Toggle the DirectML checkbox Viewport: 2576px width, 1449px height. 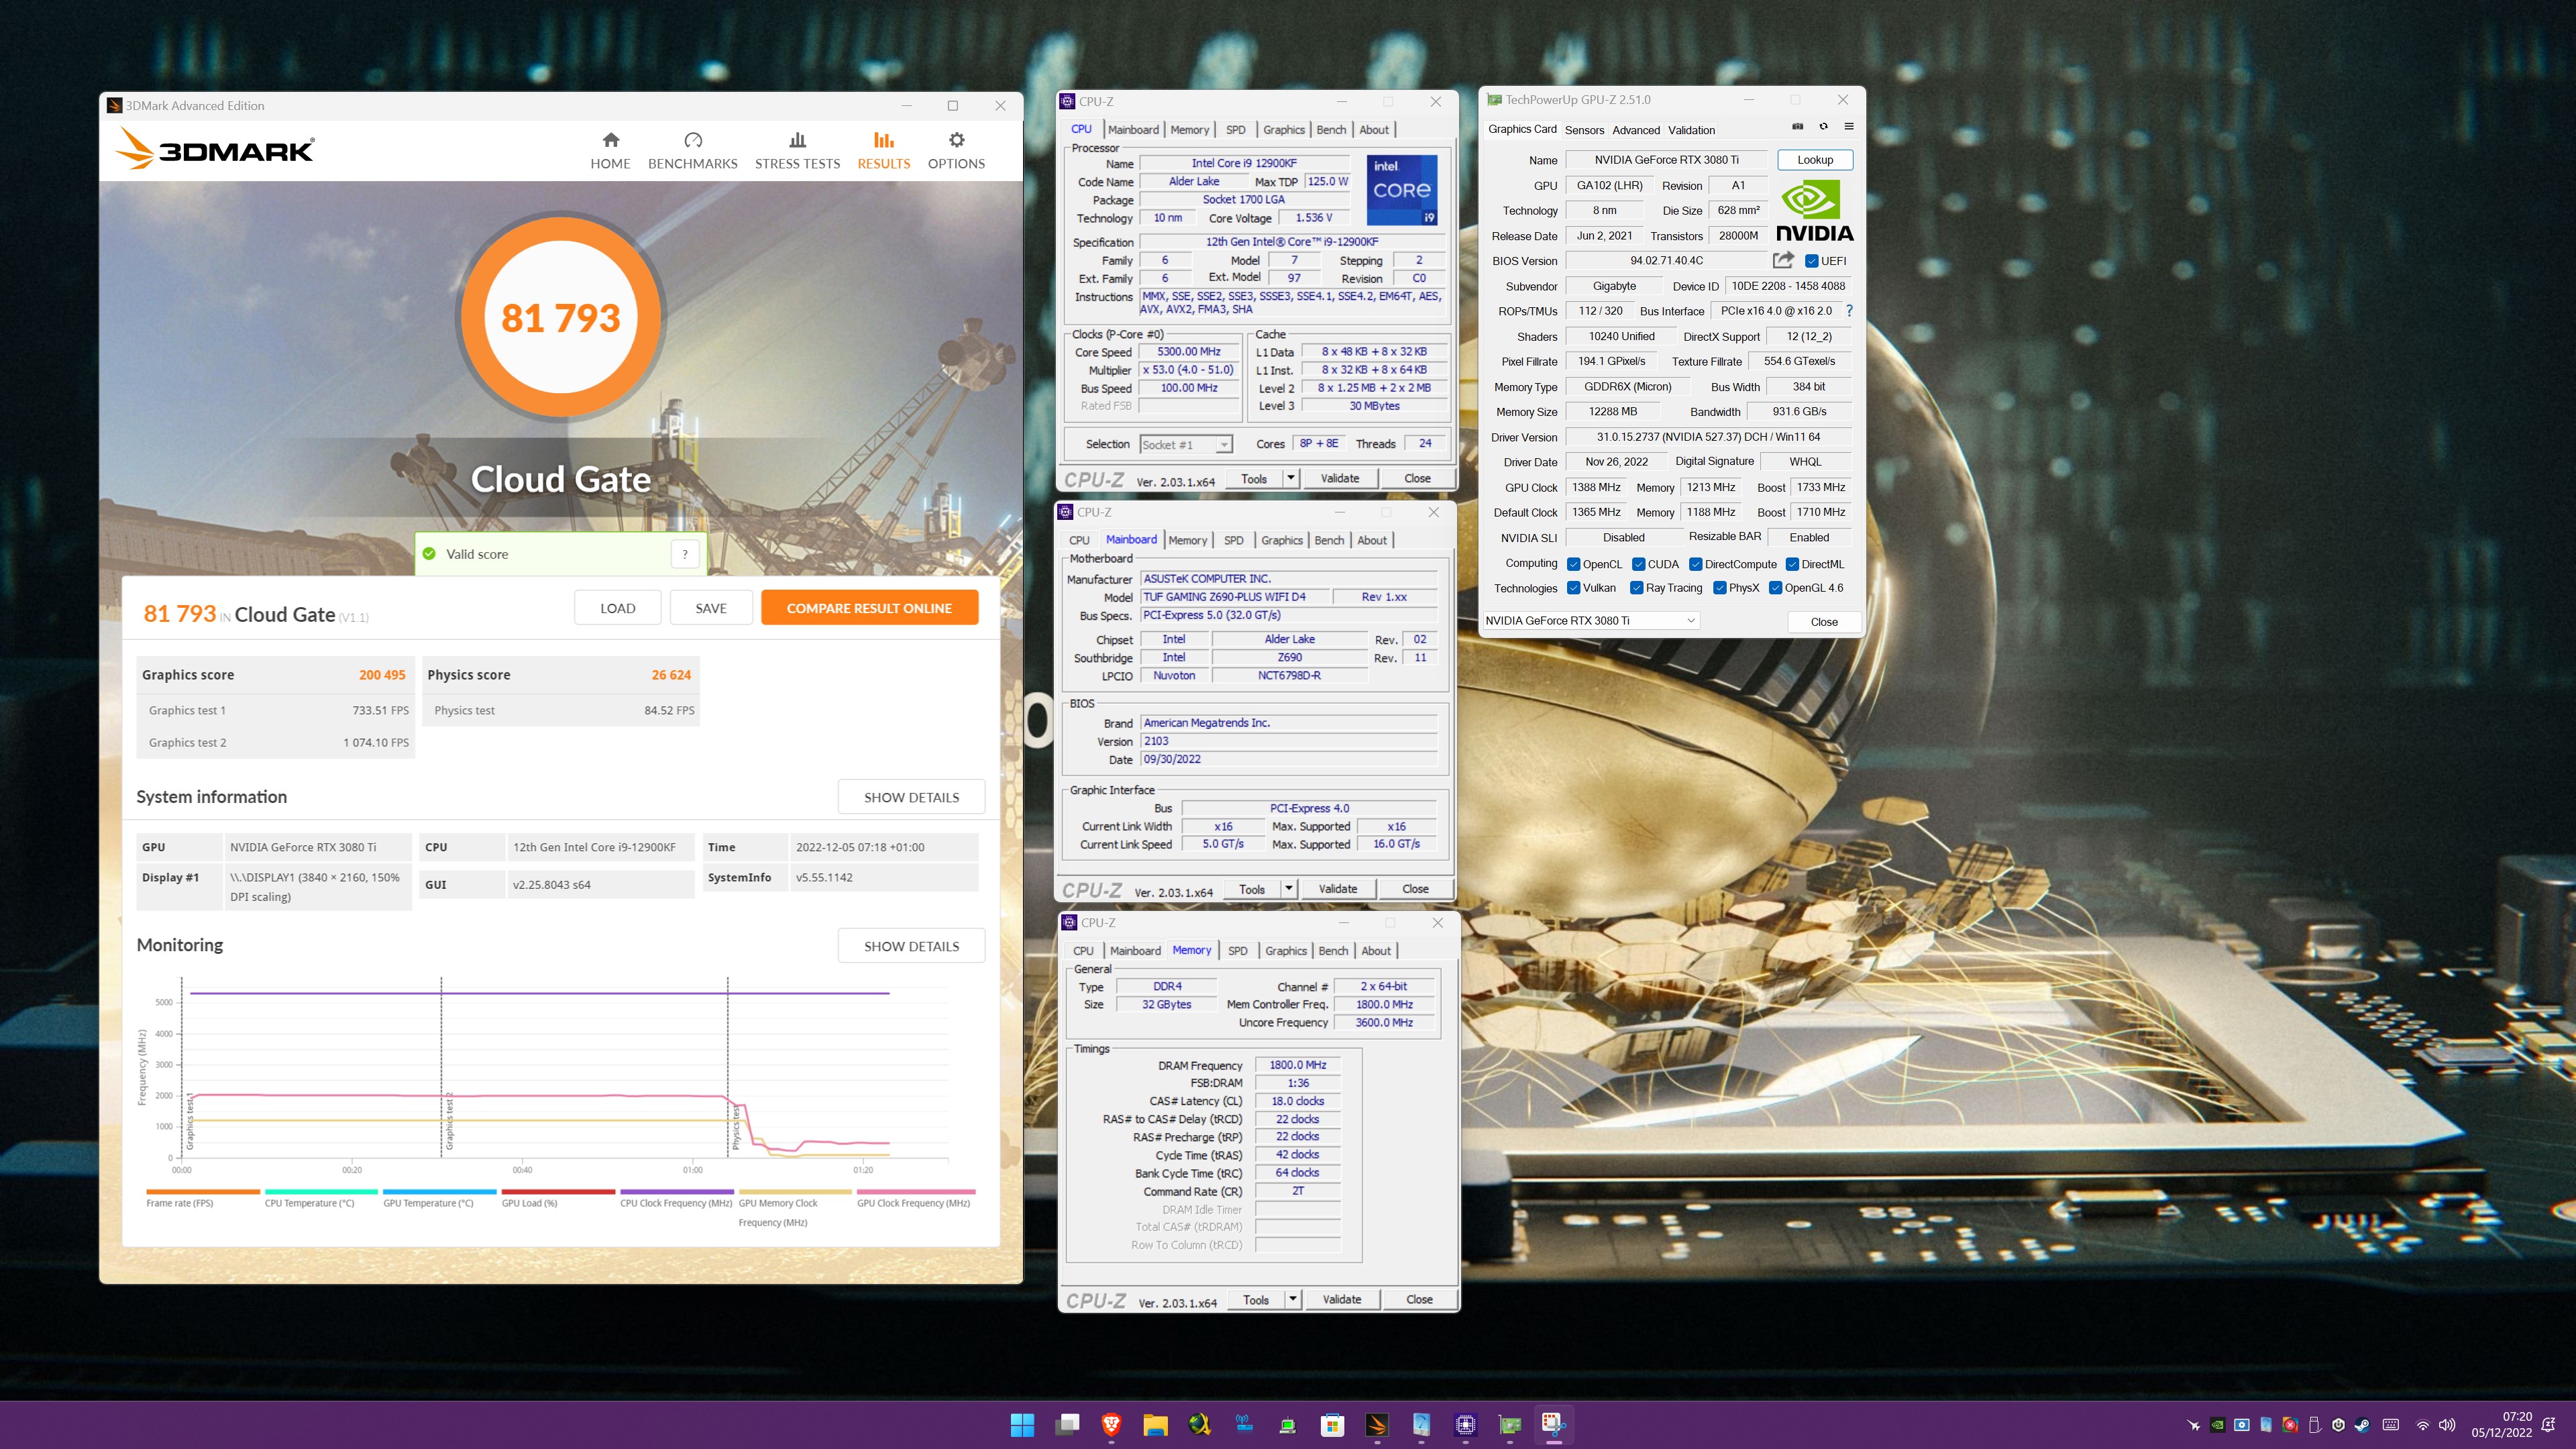tap(1793, 564)
